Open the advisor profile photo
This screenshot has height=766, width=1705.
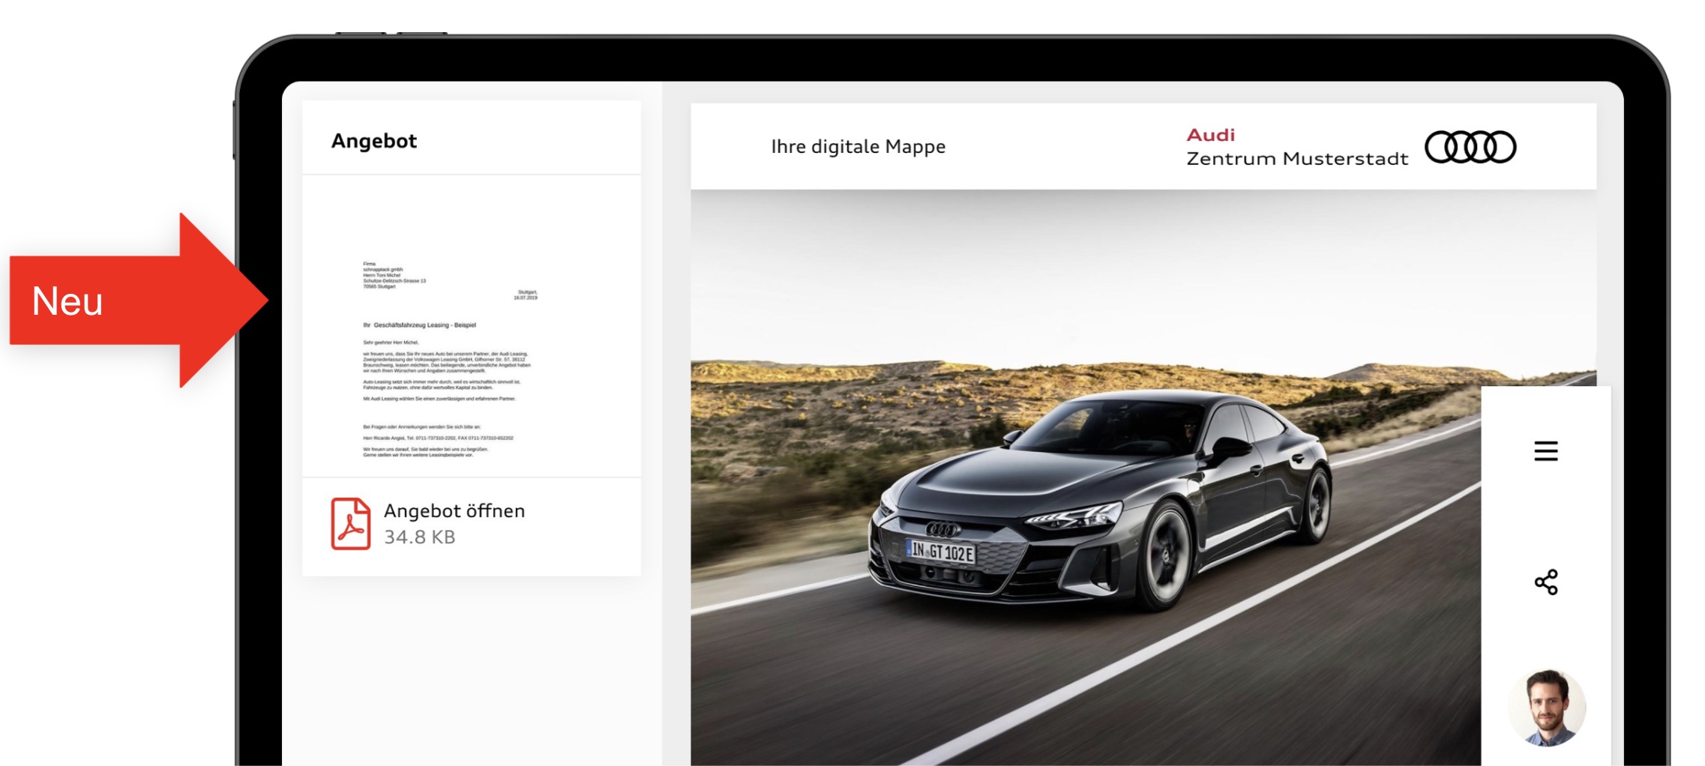pos(1547,708)
